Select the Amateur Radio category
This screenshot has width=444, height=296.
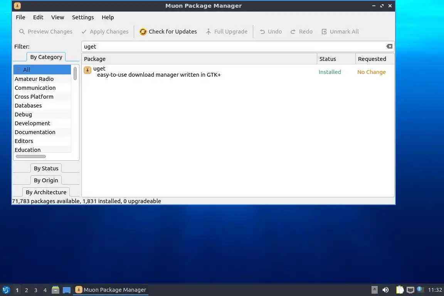pyautogui.click(x=42, y=79)
